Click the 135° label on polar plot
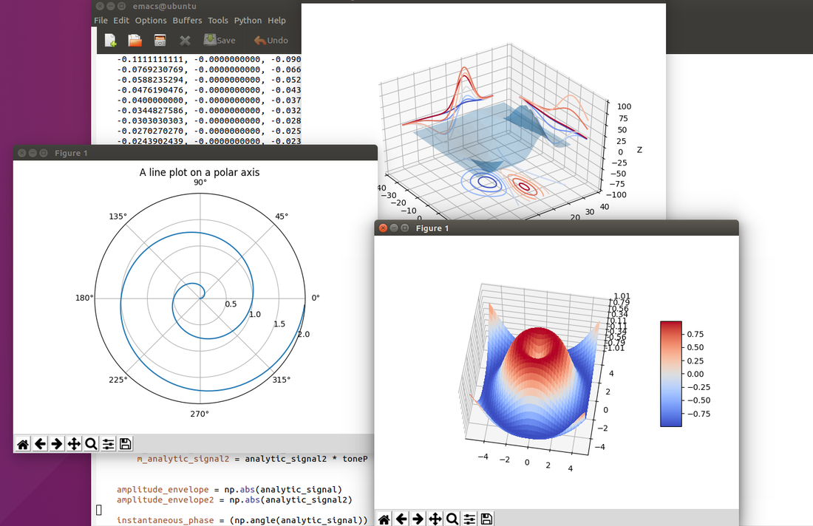813x526 pixels. pos(118,216)
